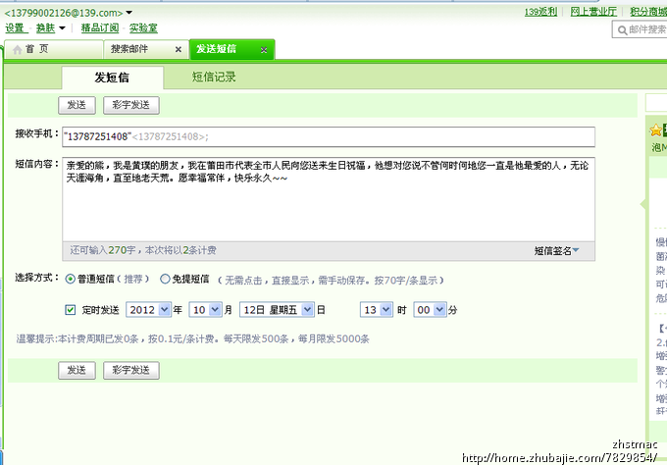667x465 pixels.
Task: Toggle the 定时发送 scheduled send checkbox
Action: (x=71, y=310)
